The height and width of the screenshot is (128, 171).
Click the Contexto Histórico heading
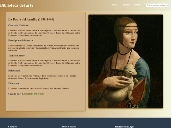(x=18, y=25)
